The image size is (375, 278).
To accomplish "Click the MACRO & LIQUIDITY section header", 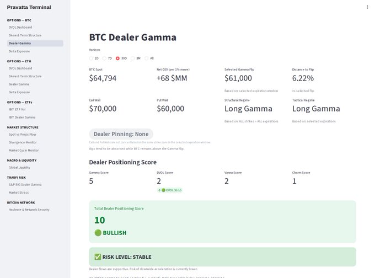I will (x=22, y=161).
